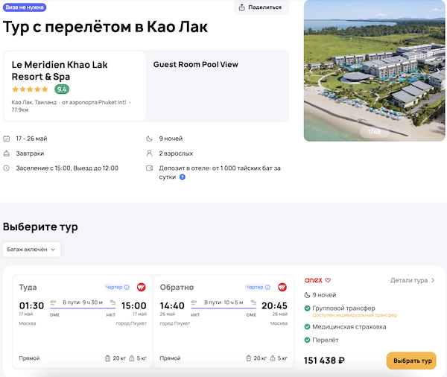447x377 pixels.
Task: Click the Anex tour operator logo
Action: tap(313, 280)
